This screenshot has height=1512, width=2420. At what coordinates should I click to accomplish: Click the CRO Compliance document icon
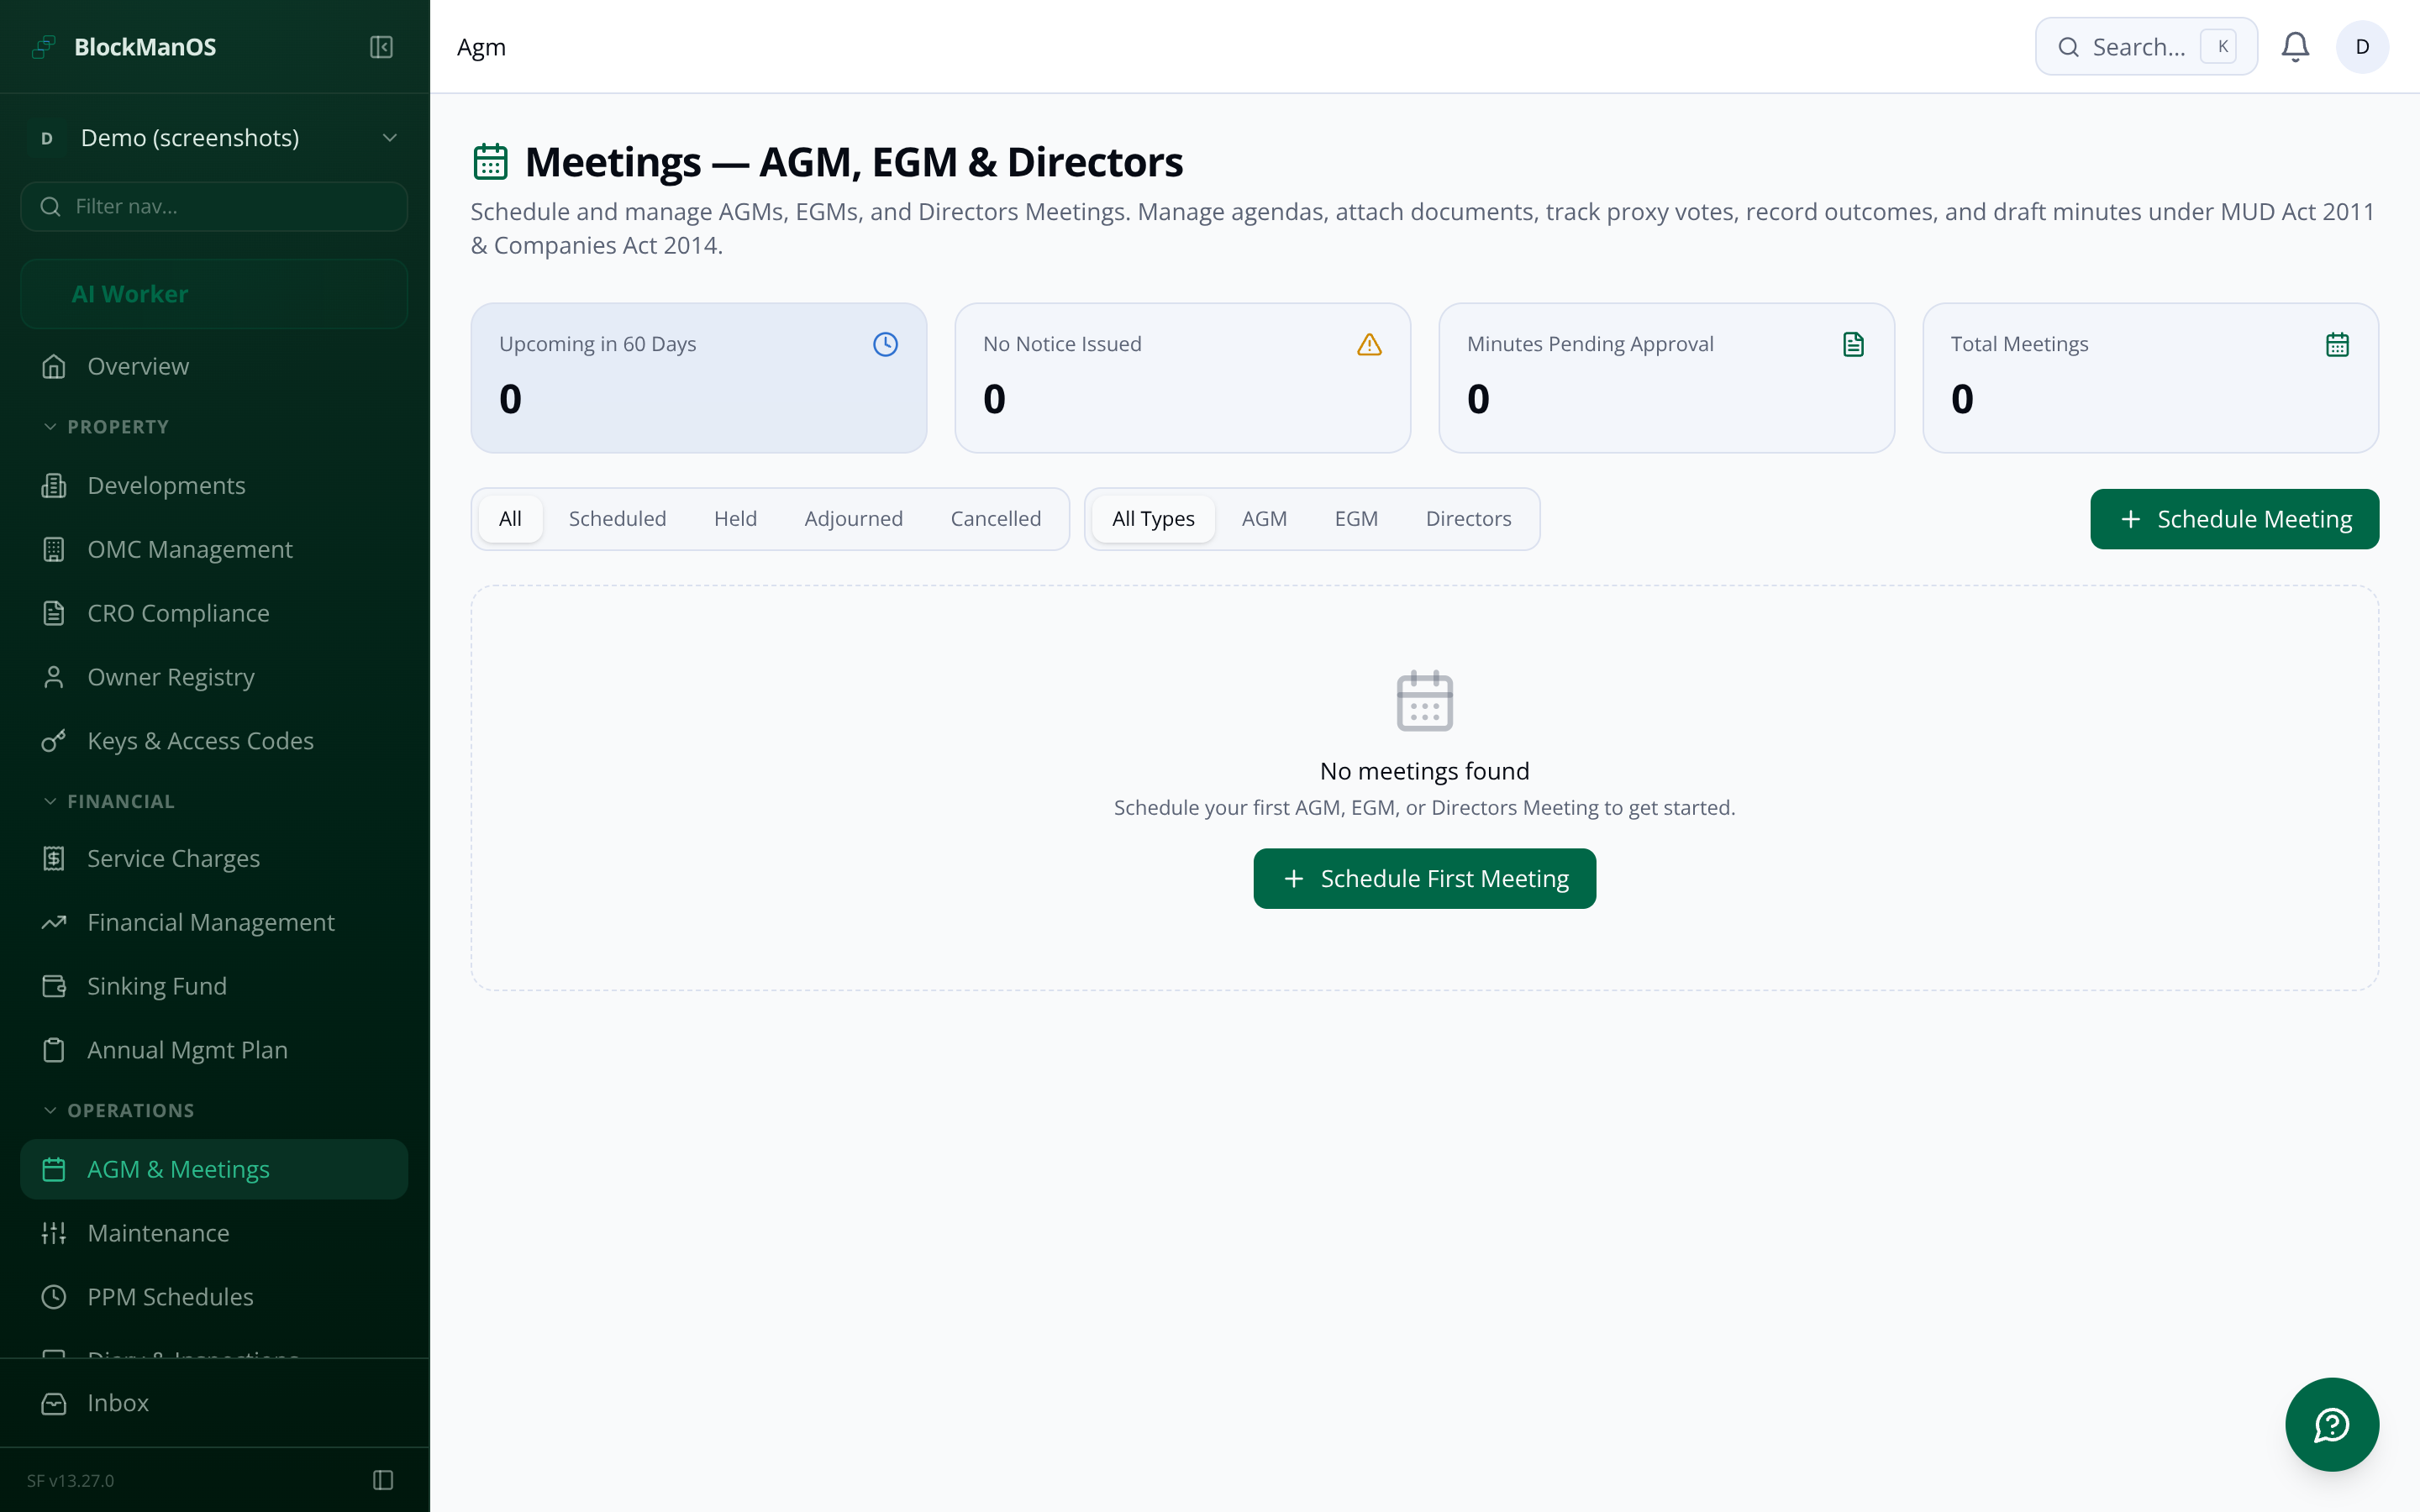tap(54, 613)
